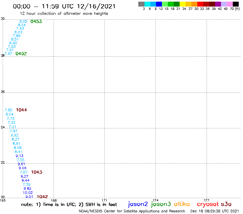Viewport: 243px width, 214px height.
Task: Click the latitude axis label 24
Action: (3, 127)
